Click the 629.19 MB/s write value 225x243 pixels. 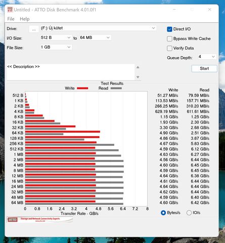tap(166, 111)
